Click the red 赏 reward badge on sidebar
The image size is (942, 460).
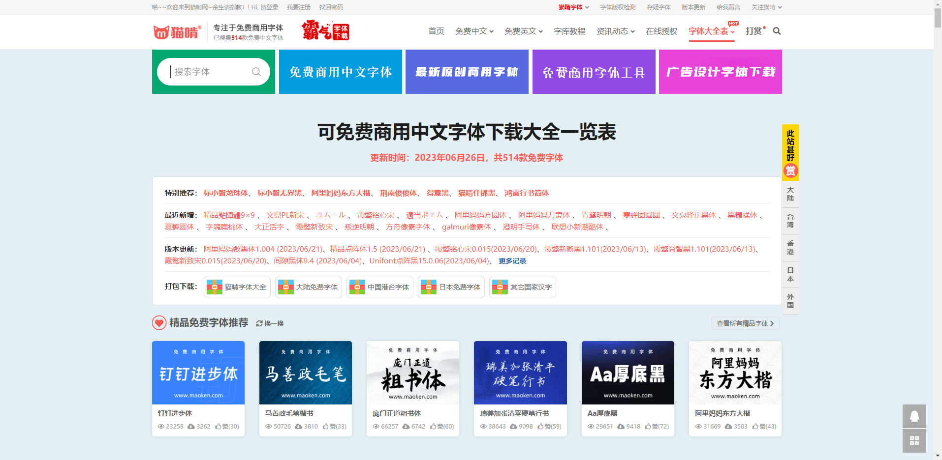pos(790,171)
